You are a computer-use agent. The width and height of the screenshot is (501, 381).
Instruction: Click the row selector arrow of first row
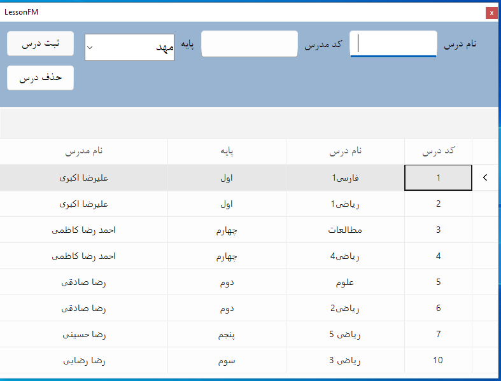click(x=485, y=178)
